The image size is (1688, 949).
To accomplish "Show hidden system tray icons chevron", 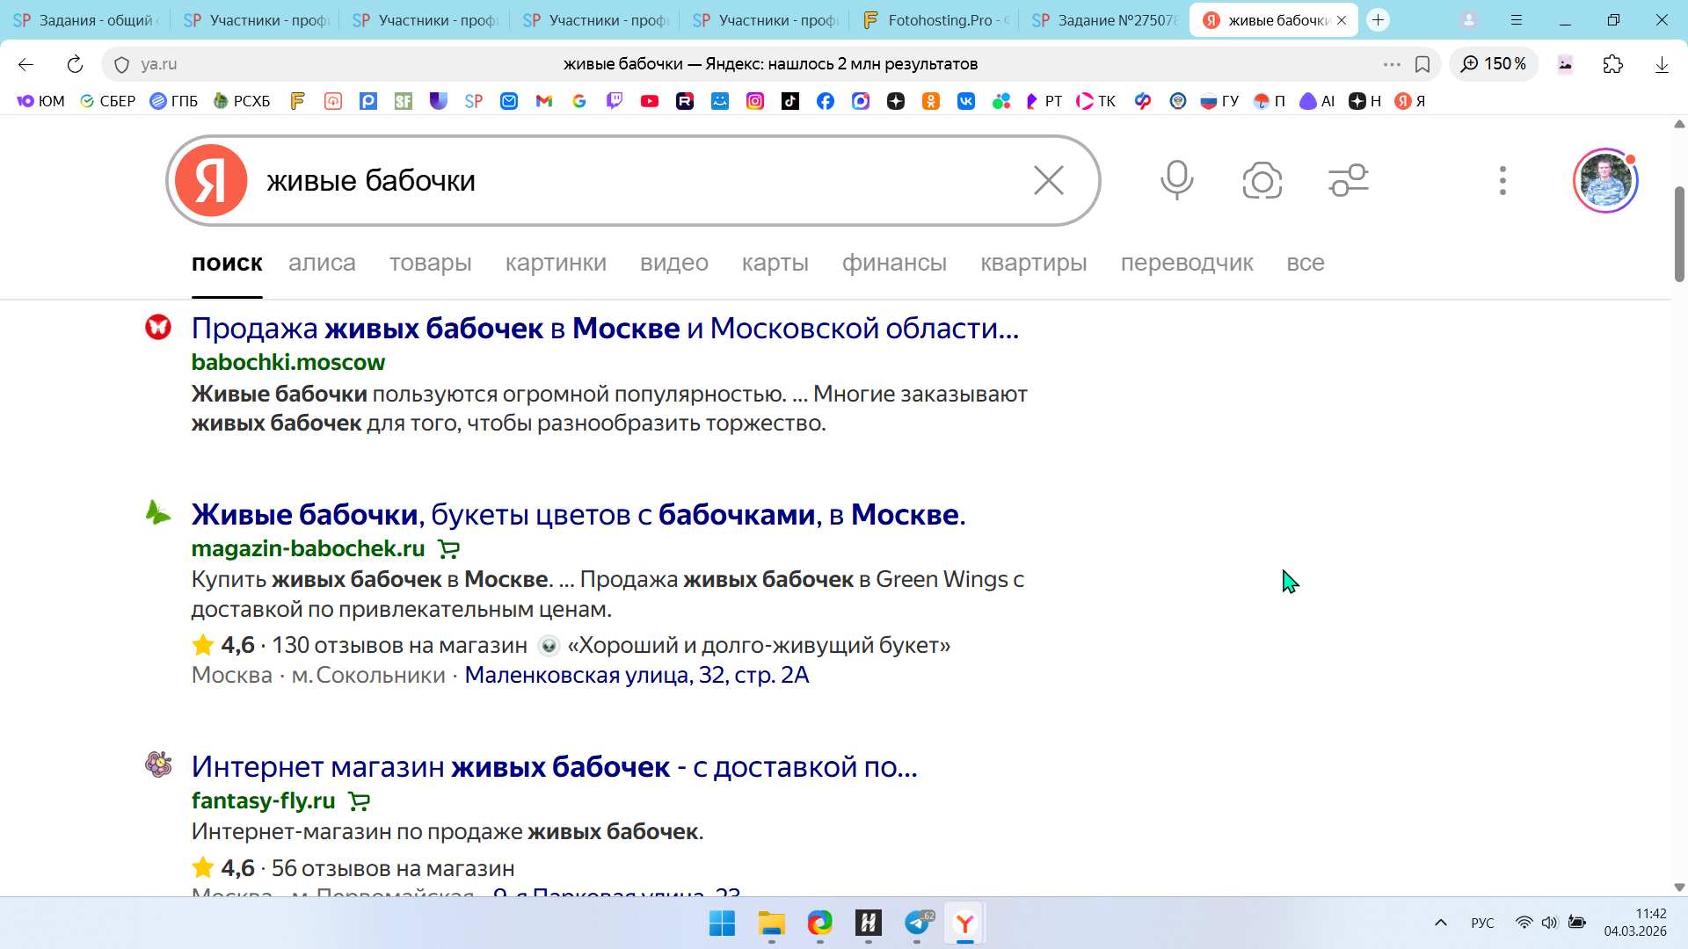I will coord(1440,923).
